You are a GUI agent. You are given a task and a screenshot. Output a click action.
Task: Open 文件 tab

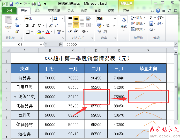9,11
